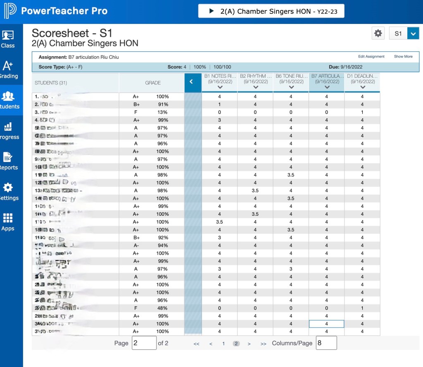Expand the B1 NOTES column chevron

point(220,87)
